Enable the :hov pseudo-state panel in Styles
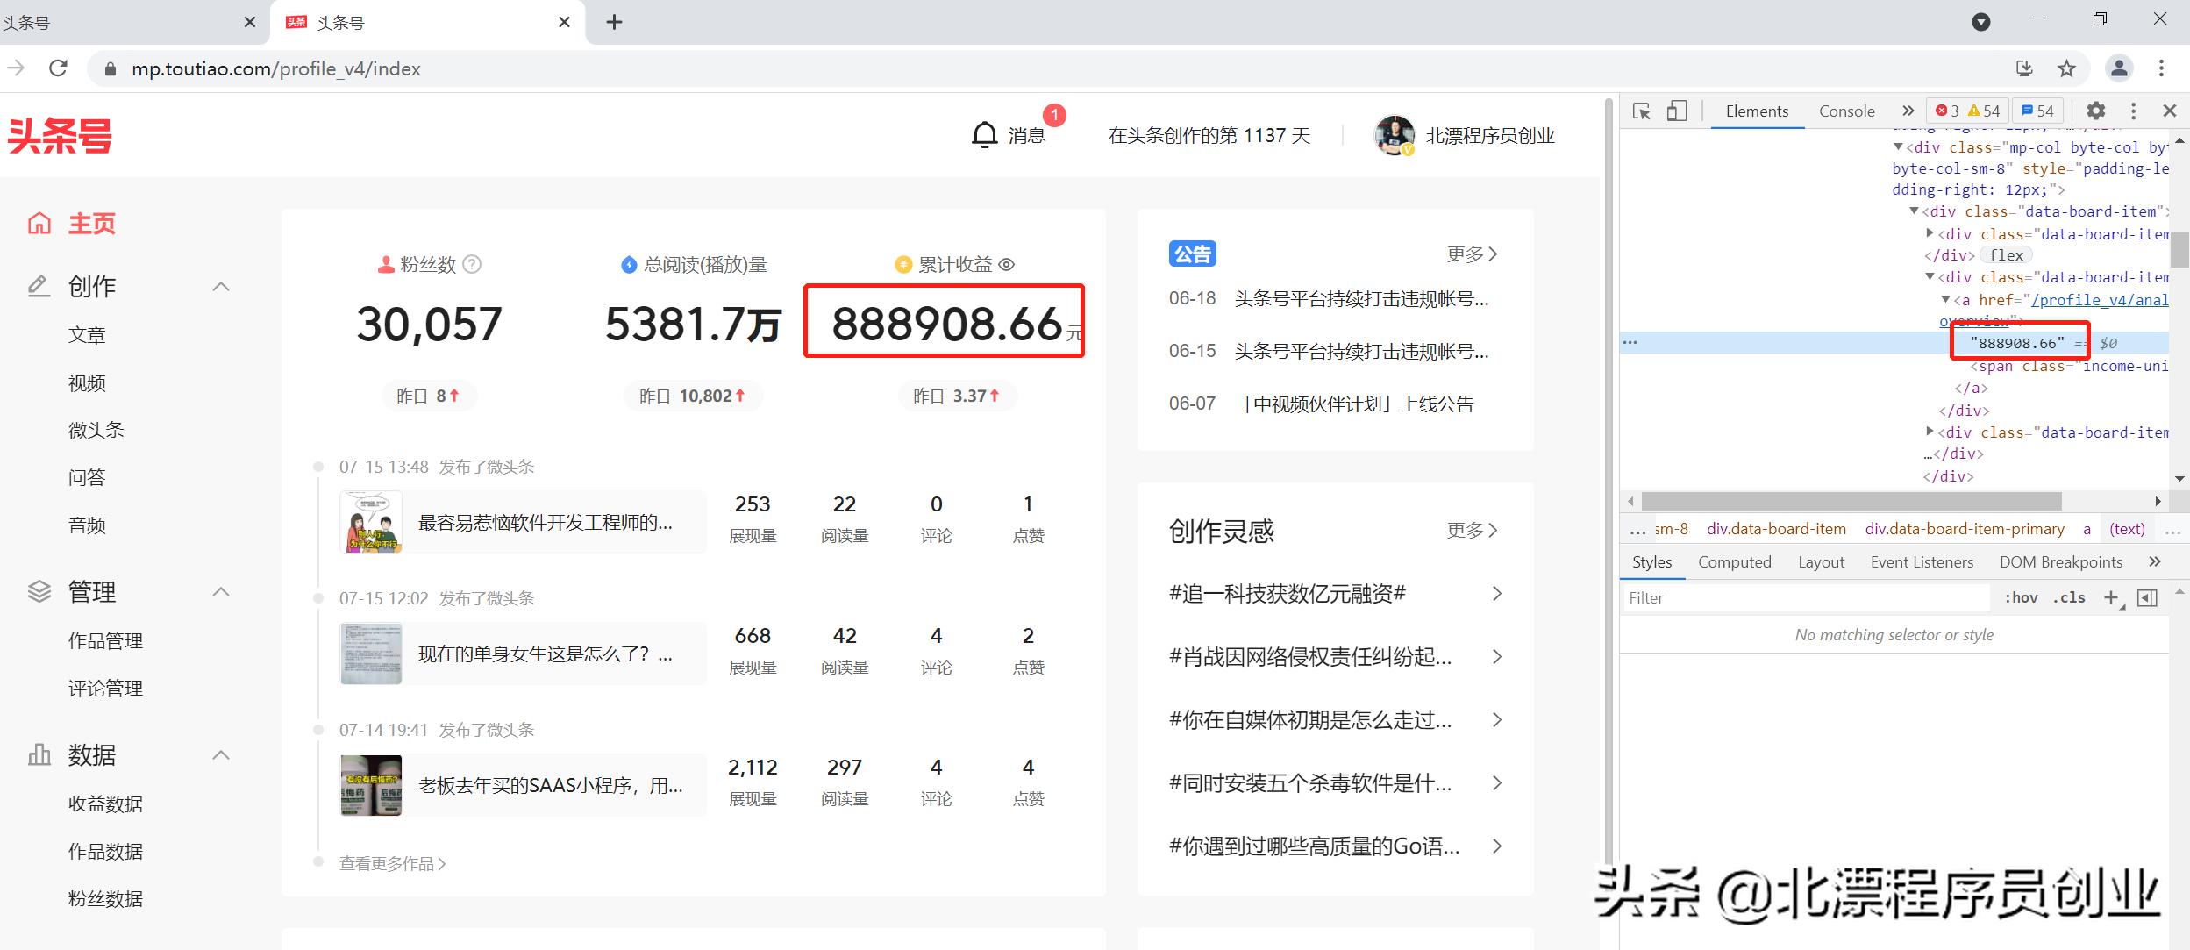 (x=2022, y=597)
